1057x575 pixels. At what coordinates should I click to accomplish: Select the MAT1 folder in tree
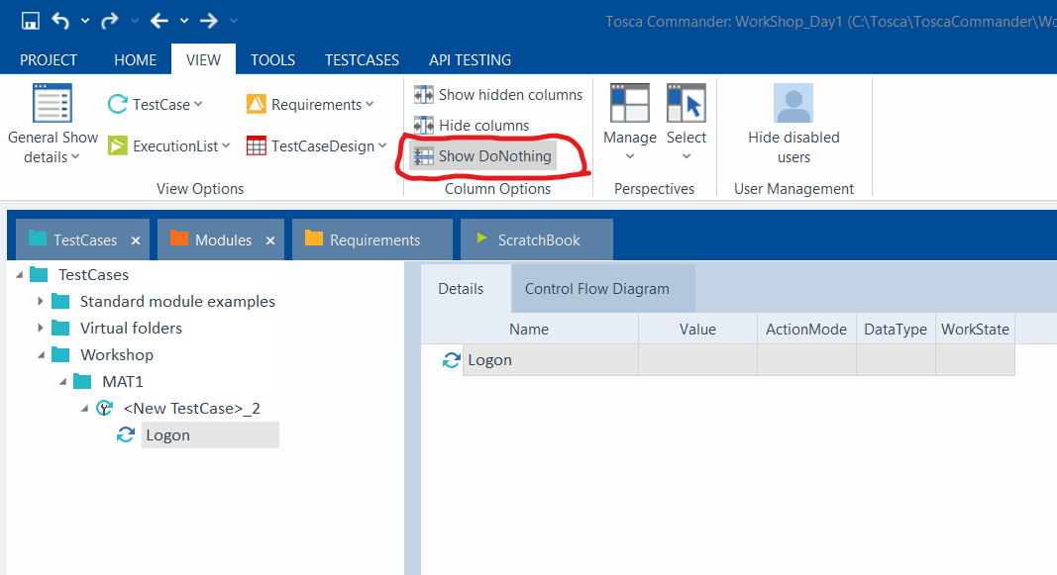[x=122, y=382]
